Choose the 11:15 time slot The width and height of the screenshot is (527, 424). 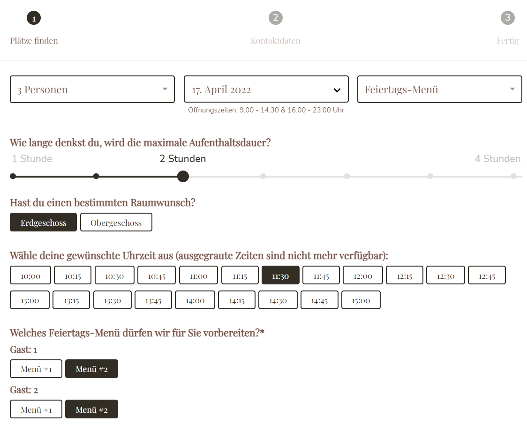pos(240,275)
